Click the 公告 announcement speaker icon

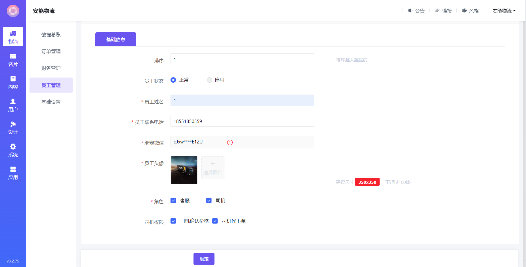click(x=410, y=11)
